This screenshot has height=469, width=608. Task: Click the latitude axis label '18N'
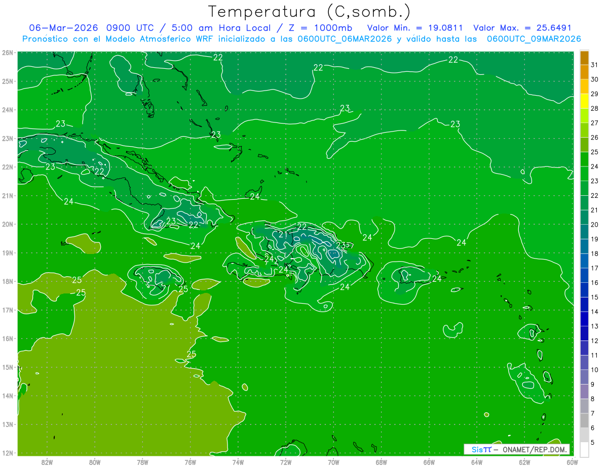tap(8, 281)
